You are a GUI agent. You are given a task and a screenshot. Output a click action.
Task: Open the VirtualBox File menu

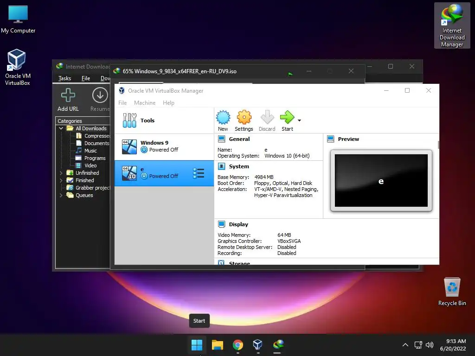122,103
